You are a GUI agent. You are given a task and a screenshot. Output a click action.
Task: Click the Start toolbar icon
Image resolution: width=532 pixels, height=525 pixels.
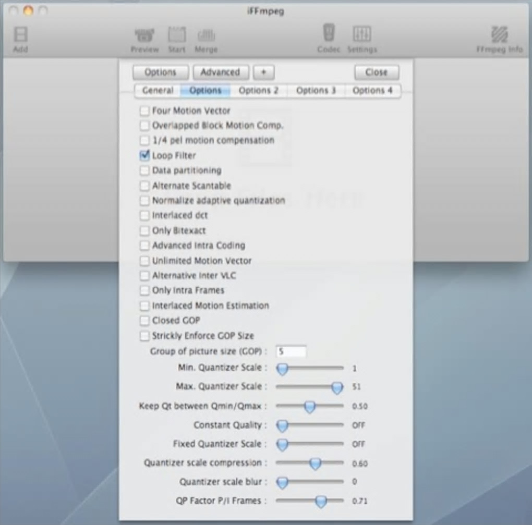[177, 40]
